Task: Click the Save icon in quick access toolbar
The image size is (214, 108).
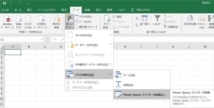Action: (x=4, y=3)
